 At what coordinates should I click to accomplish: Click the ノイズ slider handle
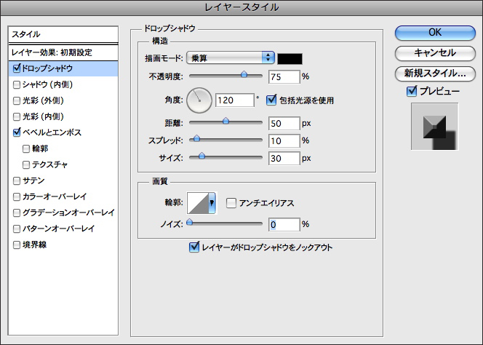[190, 223]
